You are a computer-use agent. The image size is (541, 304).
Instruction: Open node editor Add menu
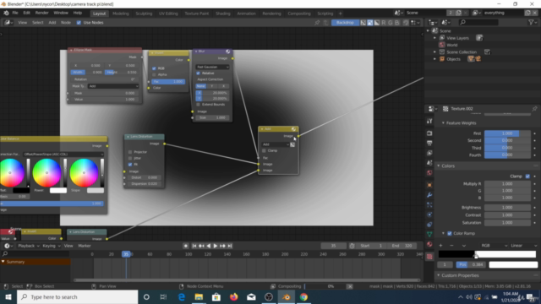click(52, 23)
